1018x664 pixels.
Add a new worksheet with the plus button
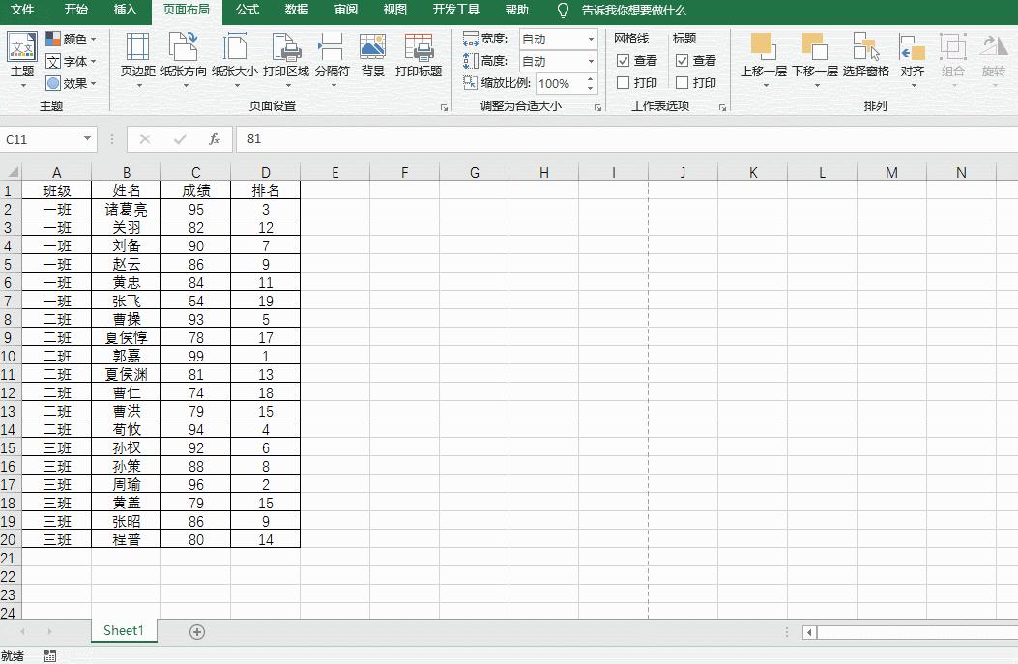197,630
